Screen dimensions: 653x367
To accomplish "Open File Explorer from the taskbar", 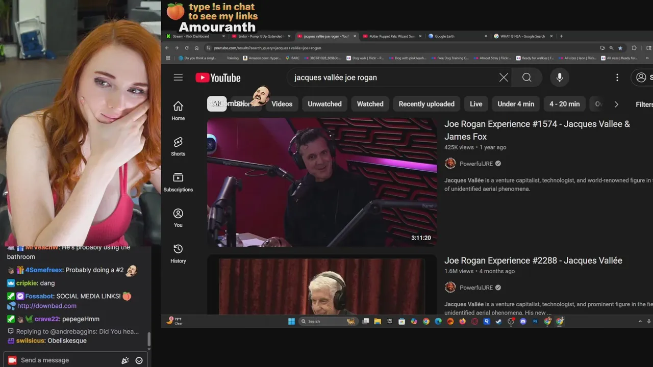I will click(x=378, y=321).
